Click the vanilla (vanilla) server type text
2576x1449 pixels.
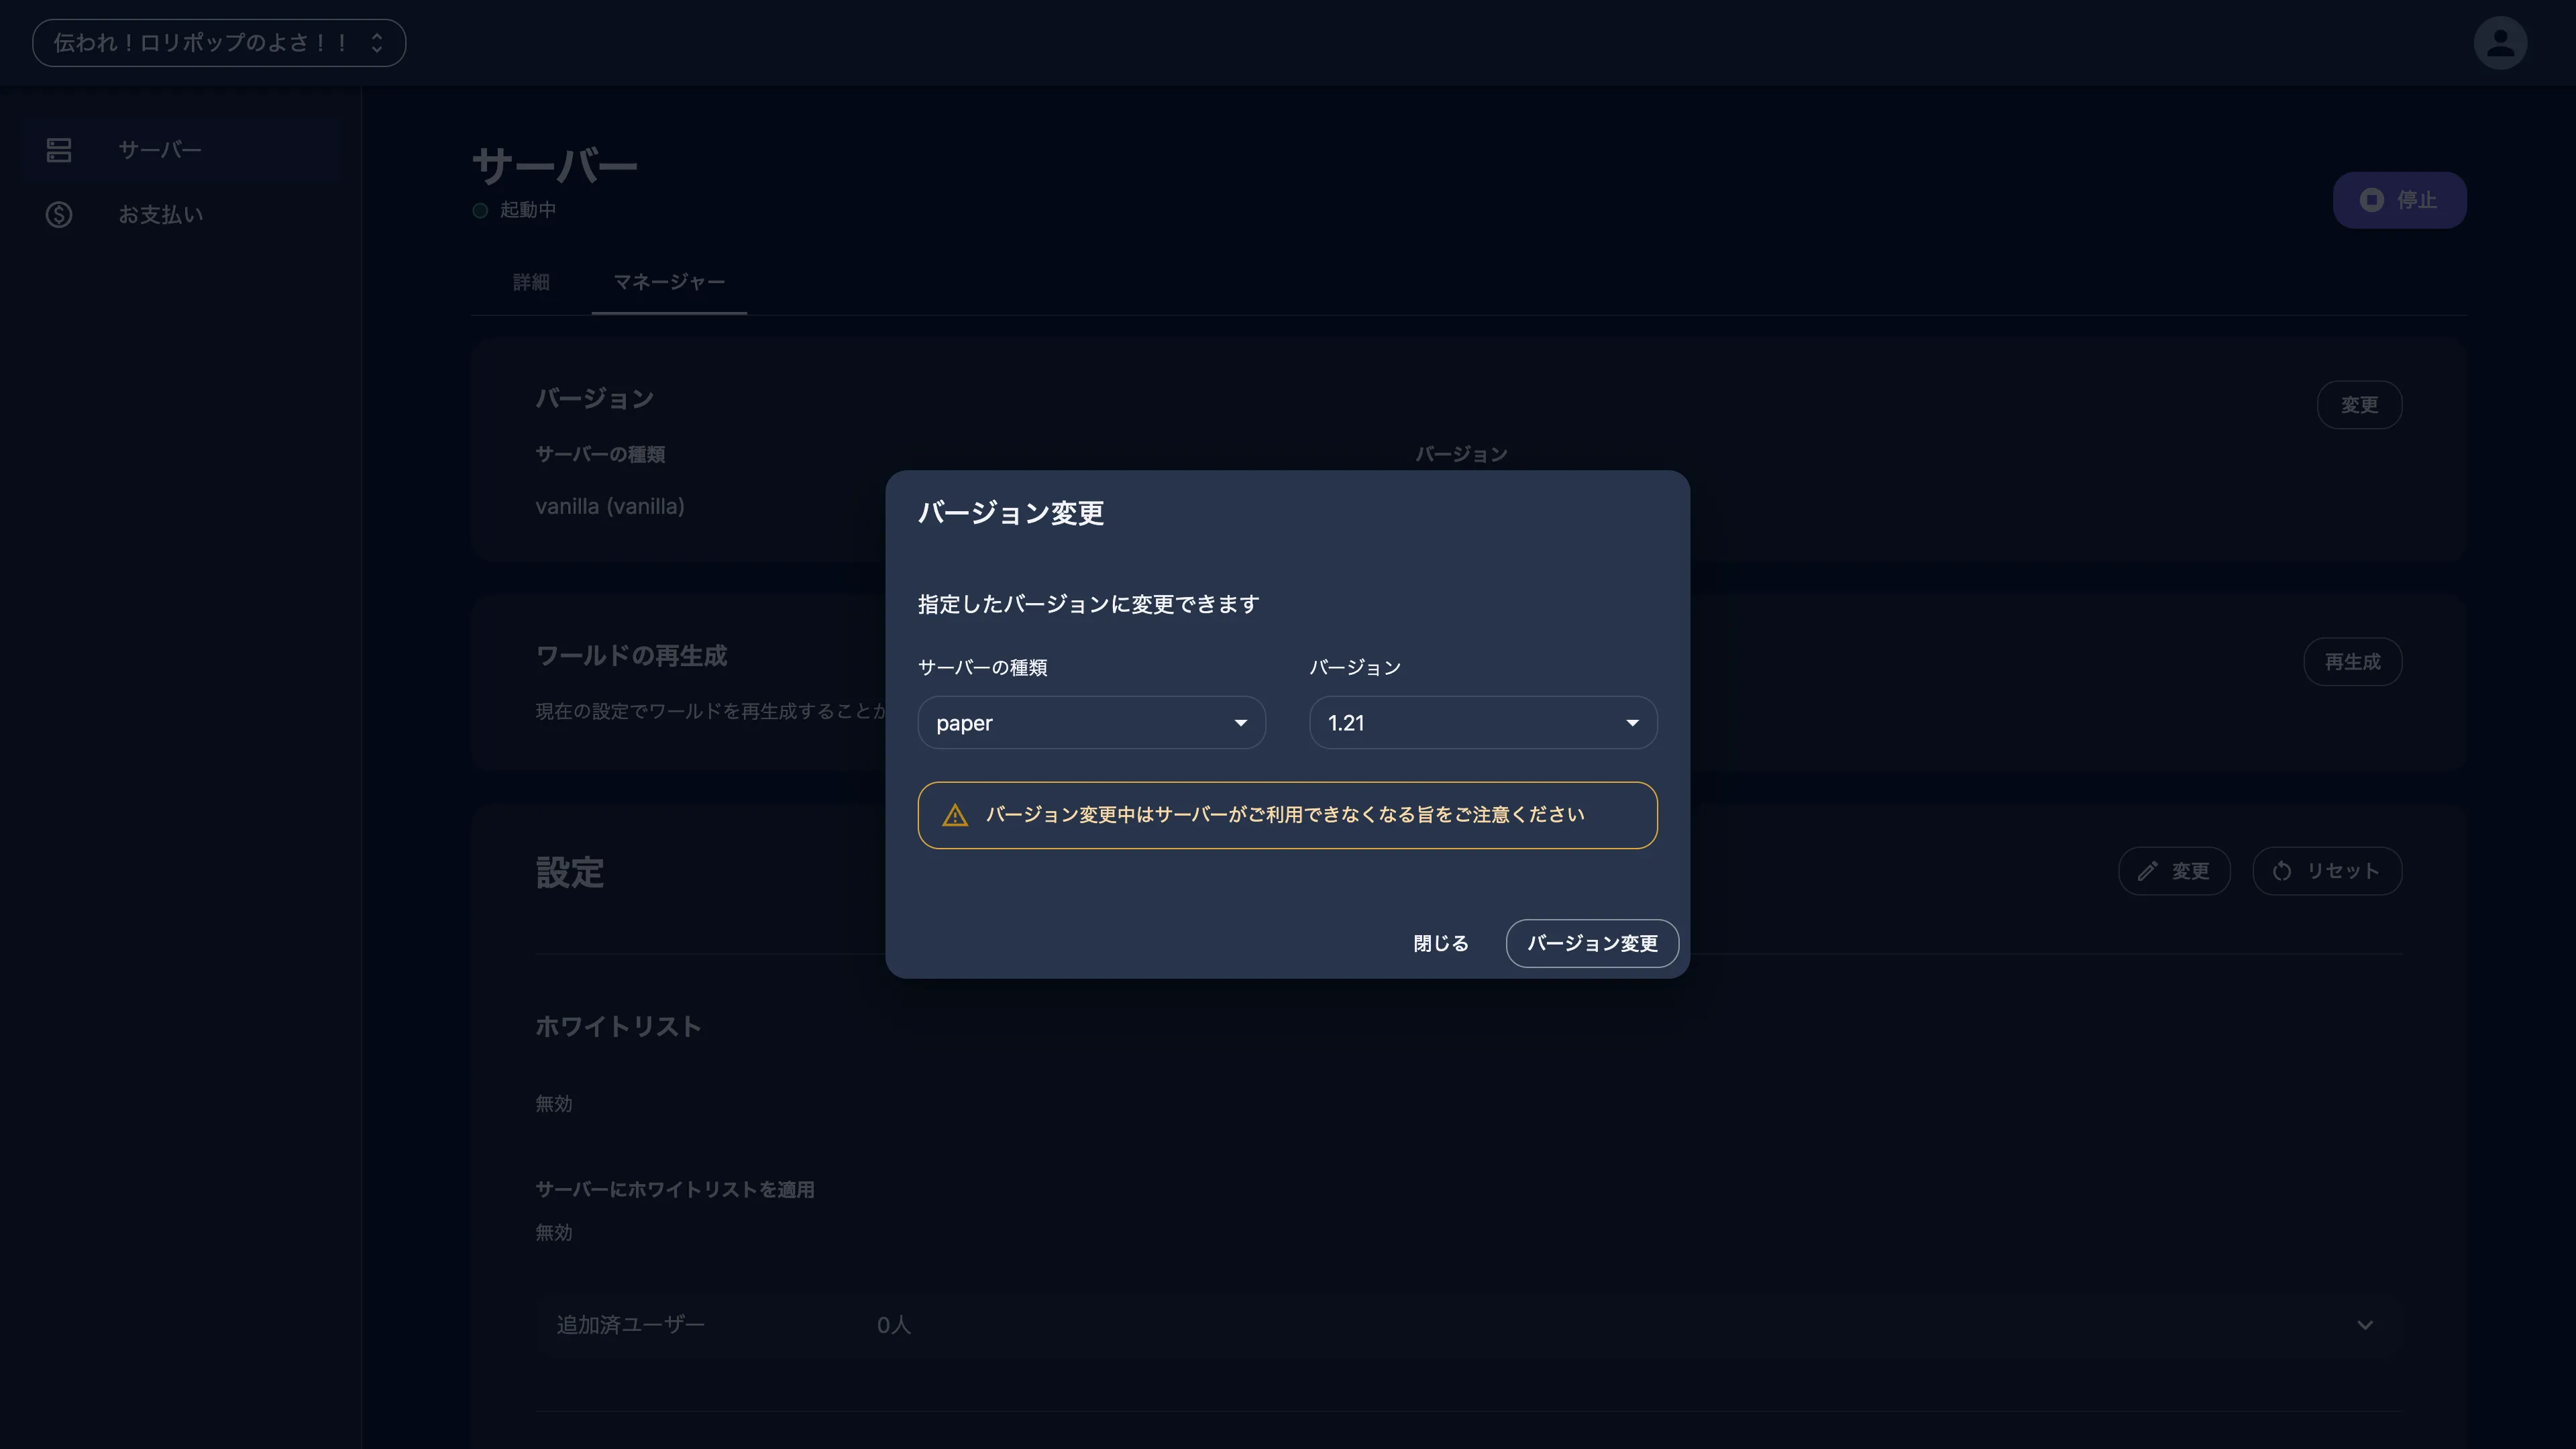(x=610, y=507)
